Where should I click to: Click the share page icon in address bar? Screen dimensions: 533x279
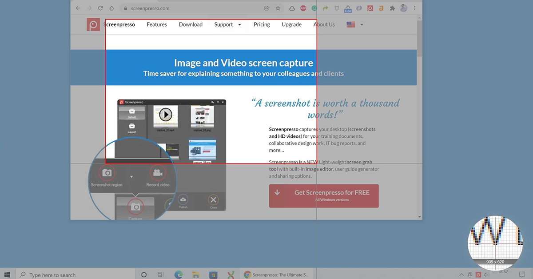pos(266,8)
